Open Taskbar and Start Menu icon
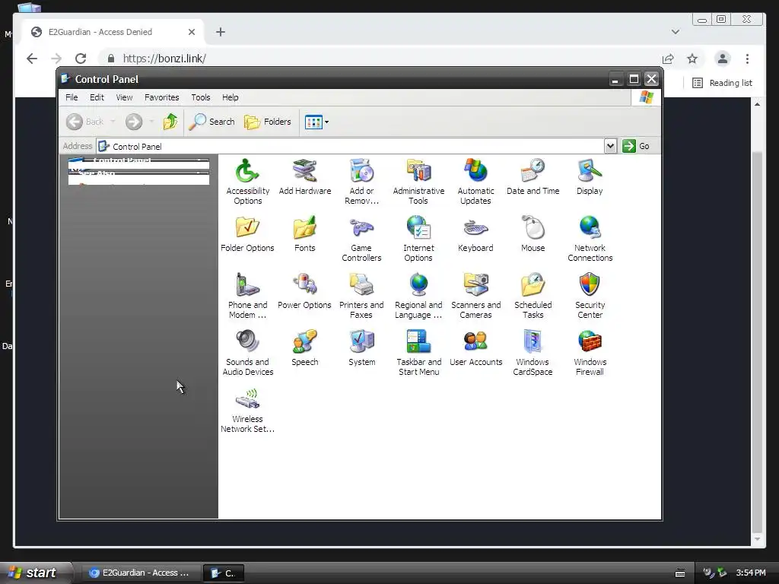Screen dimensions: 779x584 click(418, 353)
